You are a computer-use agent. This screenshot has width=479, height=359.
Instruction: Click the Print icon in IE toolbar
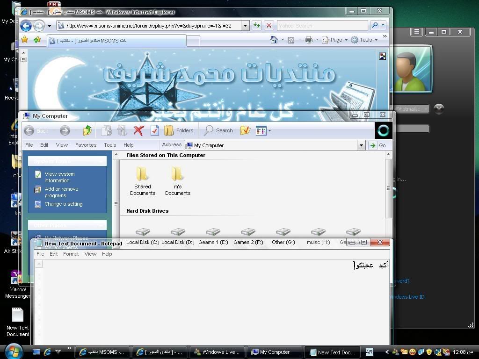(x=309, y=40)
